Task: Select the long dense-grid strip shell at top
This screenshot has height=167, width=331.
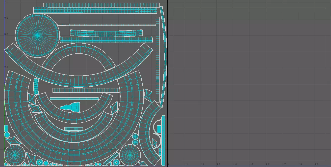Action: tap(95, 10)
